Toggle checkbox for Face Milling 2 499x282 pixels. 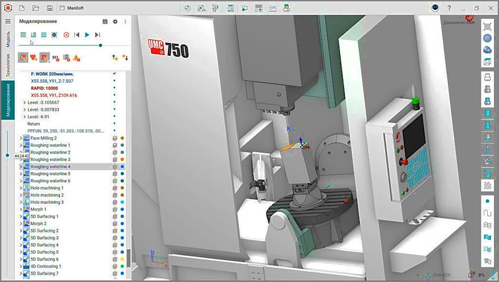coord(115,138)
